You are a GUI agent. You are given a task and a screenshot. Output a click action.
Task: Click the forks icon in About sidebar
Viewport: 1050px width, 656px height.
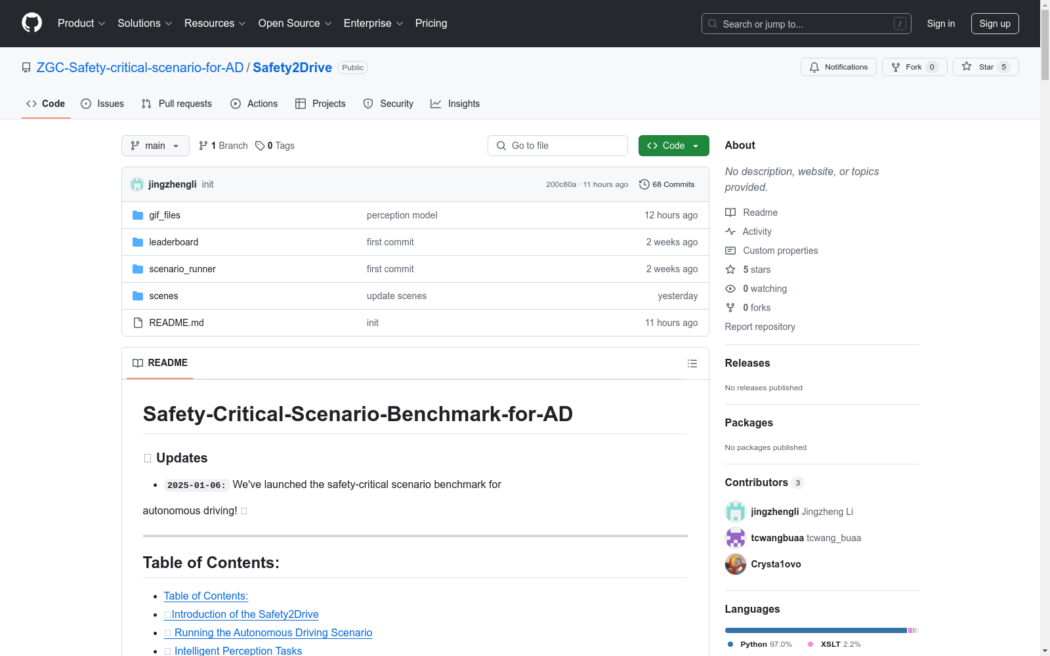(730, 308)
